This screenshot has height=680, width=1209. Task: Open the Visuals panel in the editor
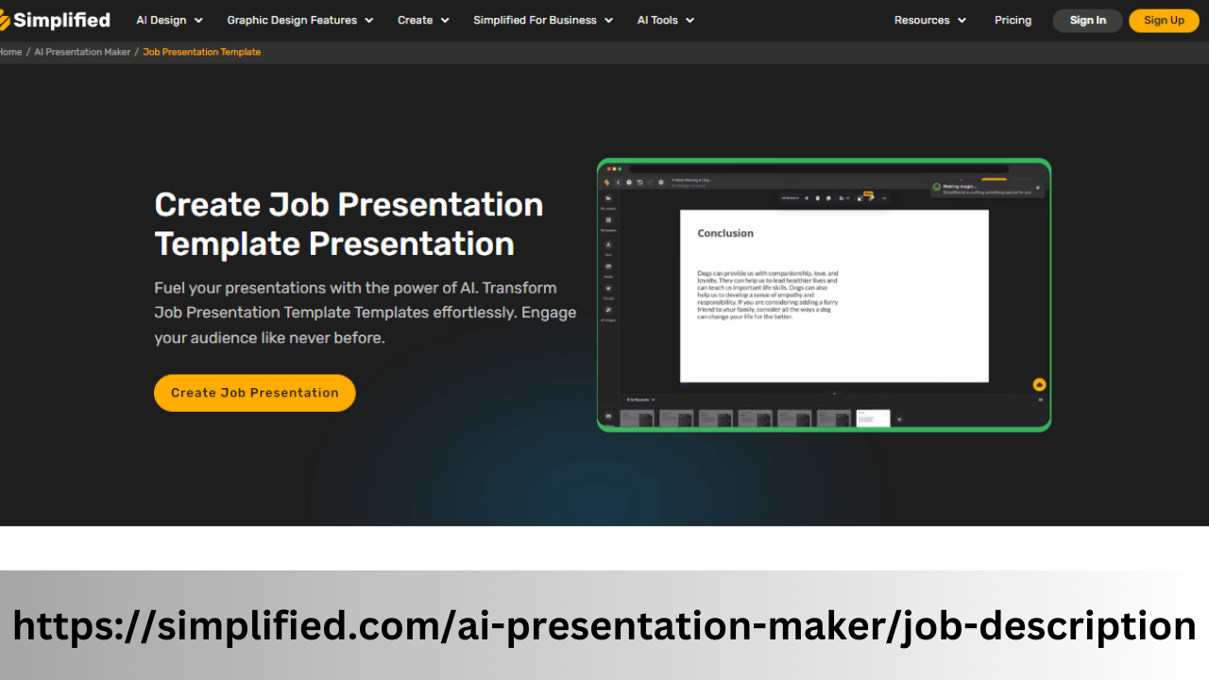(x=607, y=289)
